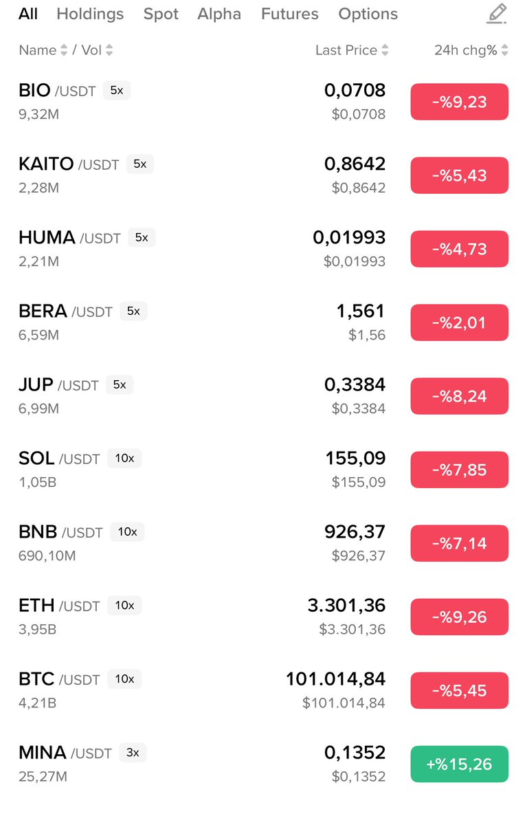The width and height of the screenshot is (527, 825).
Task: Toggle MINA change badge +%15,26
Action: pyautogui.click(x=459, y=764)
